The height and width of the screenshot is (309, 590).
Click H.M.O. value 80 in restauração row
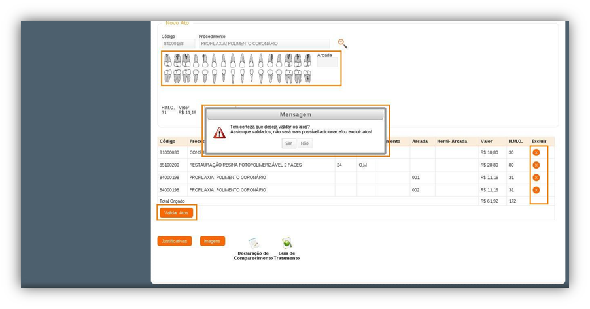pyautogui.click(x=511, y=165)
